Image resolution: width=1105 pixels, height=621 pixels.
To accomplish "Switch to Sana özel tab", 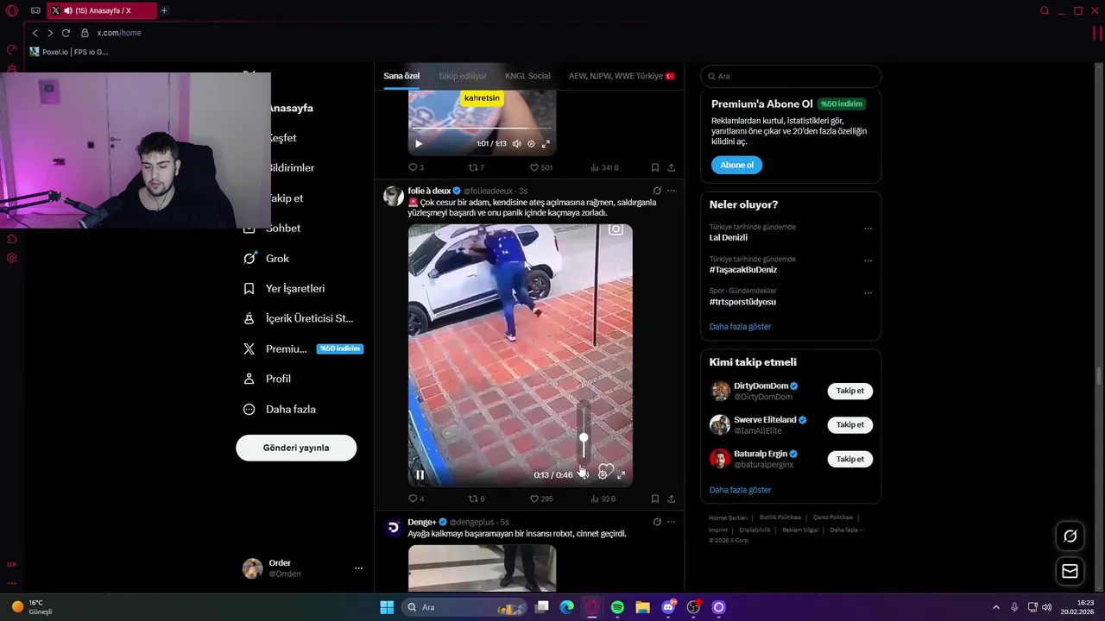I will [401, 76].
